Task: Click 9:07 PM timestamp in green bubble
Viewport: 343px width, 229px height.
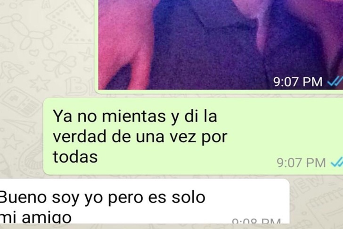Action: [301, 163]
